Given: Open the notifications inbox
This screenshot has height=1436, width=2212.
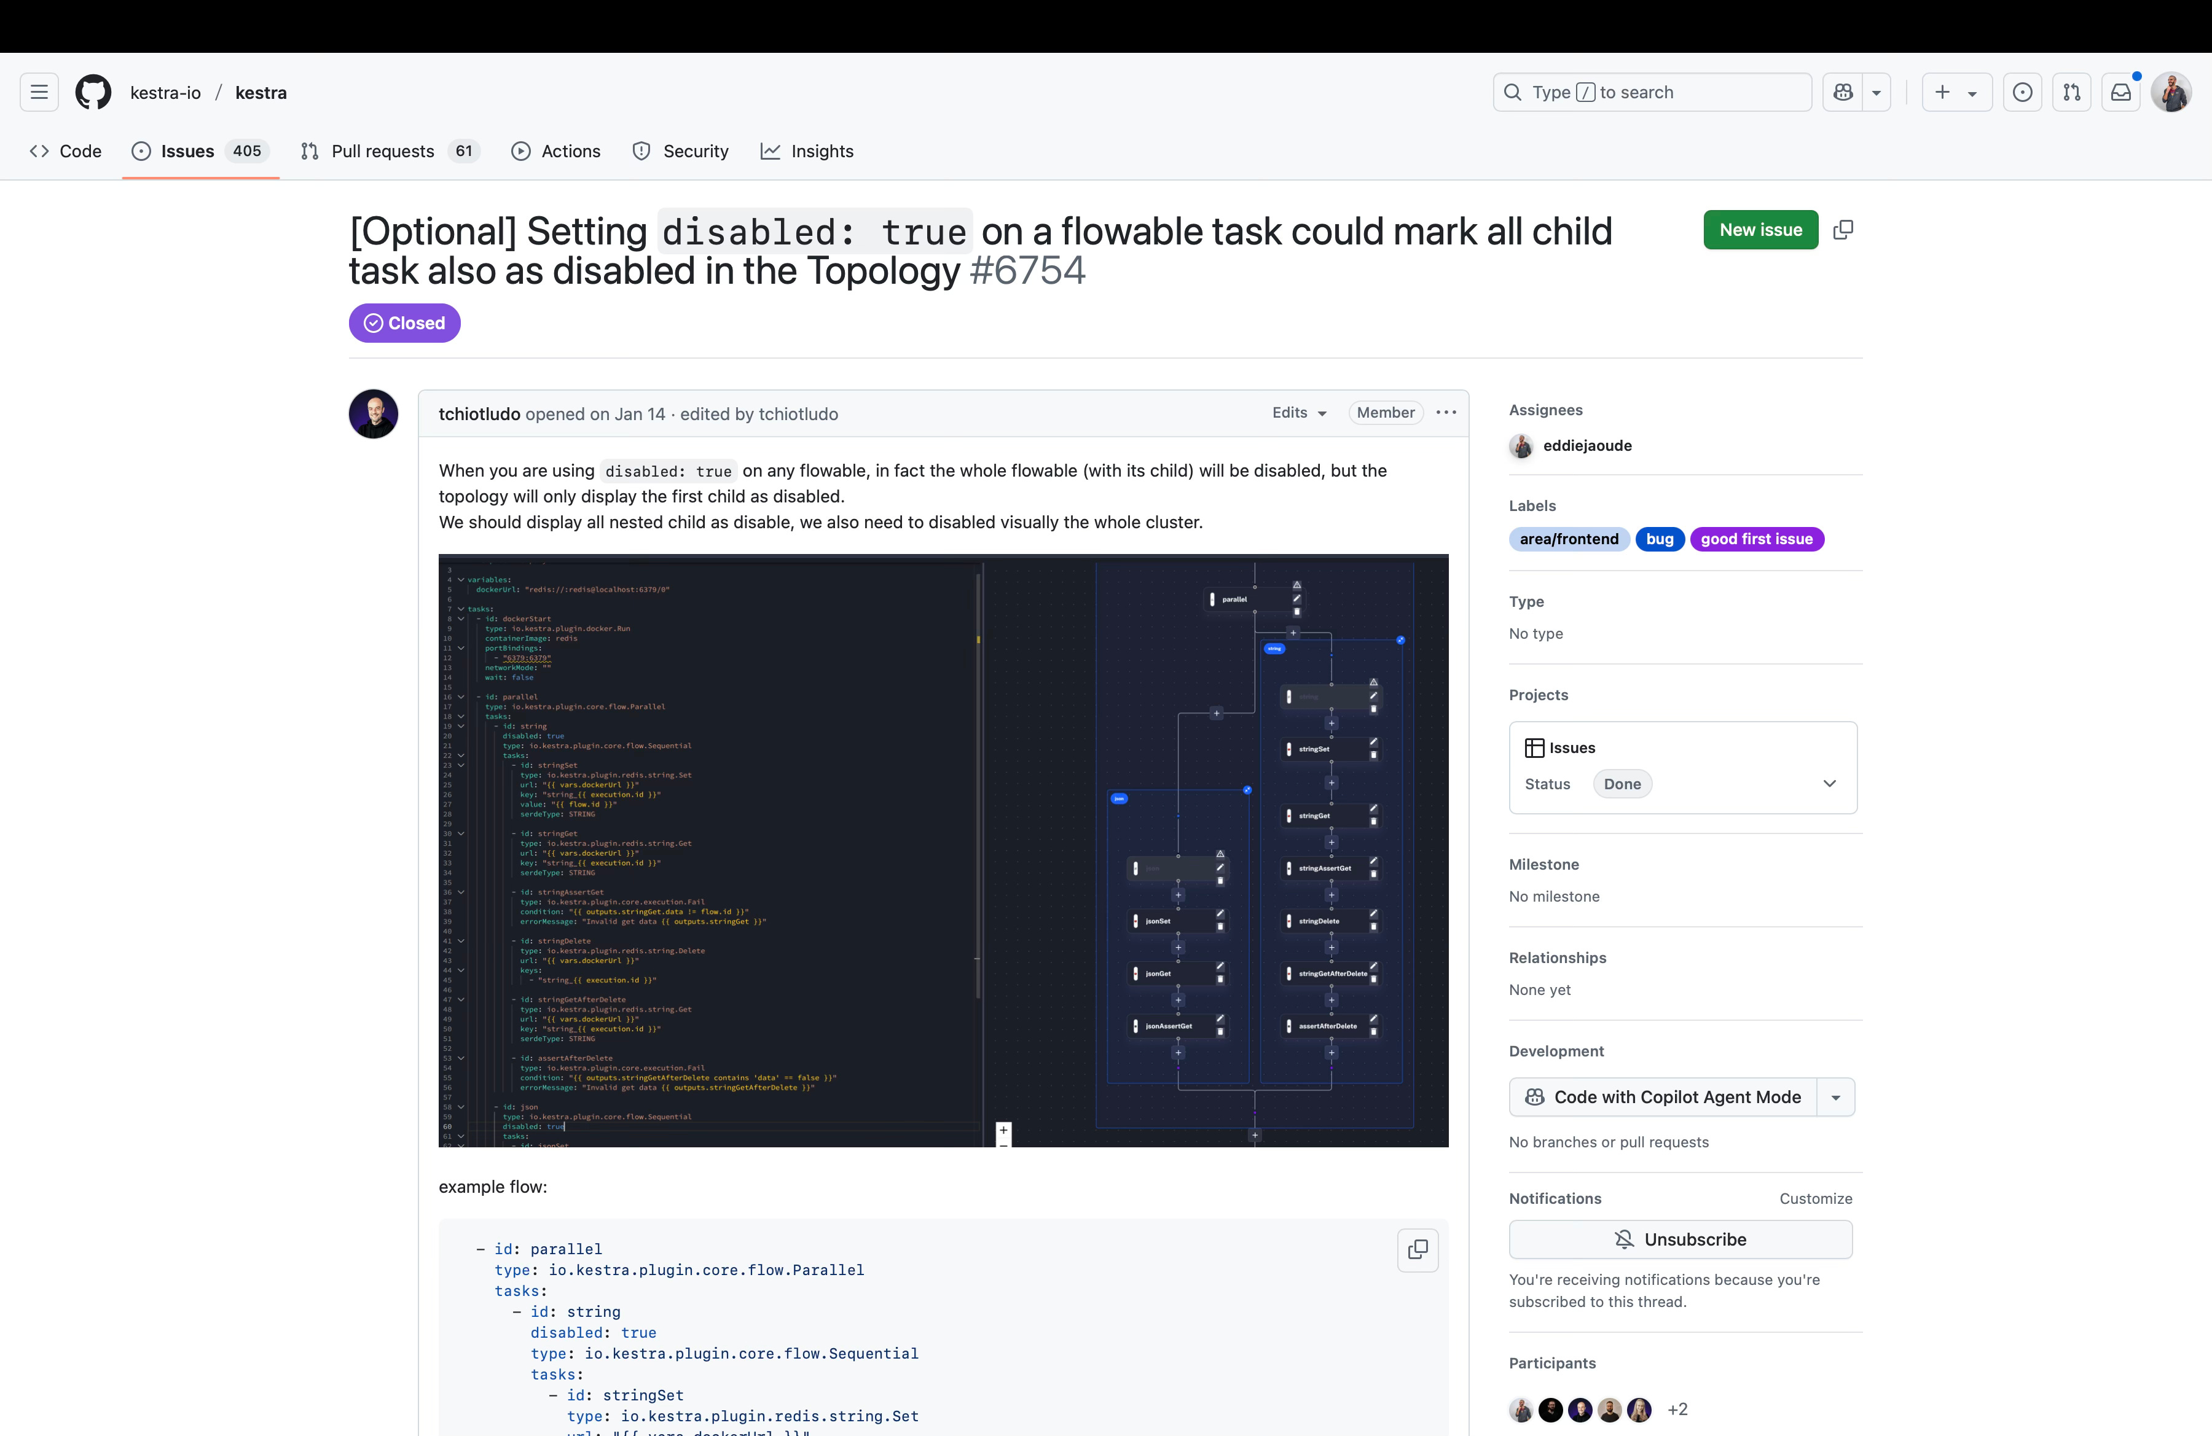Looking at the screenshot, I should (2121, 92).
